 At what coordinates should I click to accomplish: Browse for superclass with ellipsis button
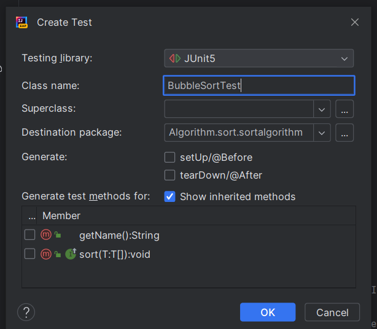click(344, 109)
